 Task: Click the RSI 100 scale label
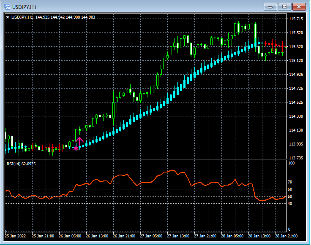291,163
